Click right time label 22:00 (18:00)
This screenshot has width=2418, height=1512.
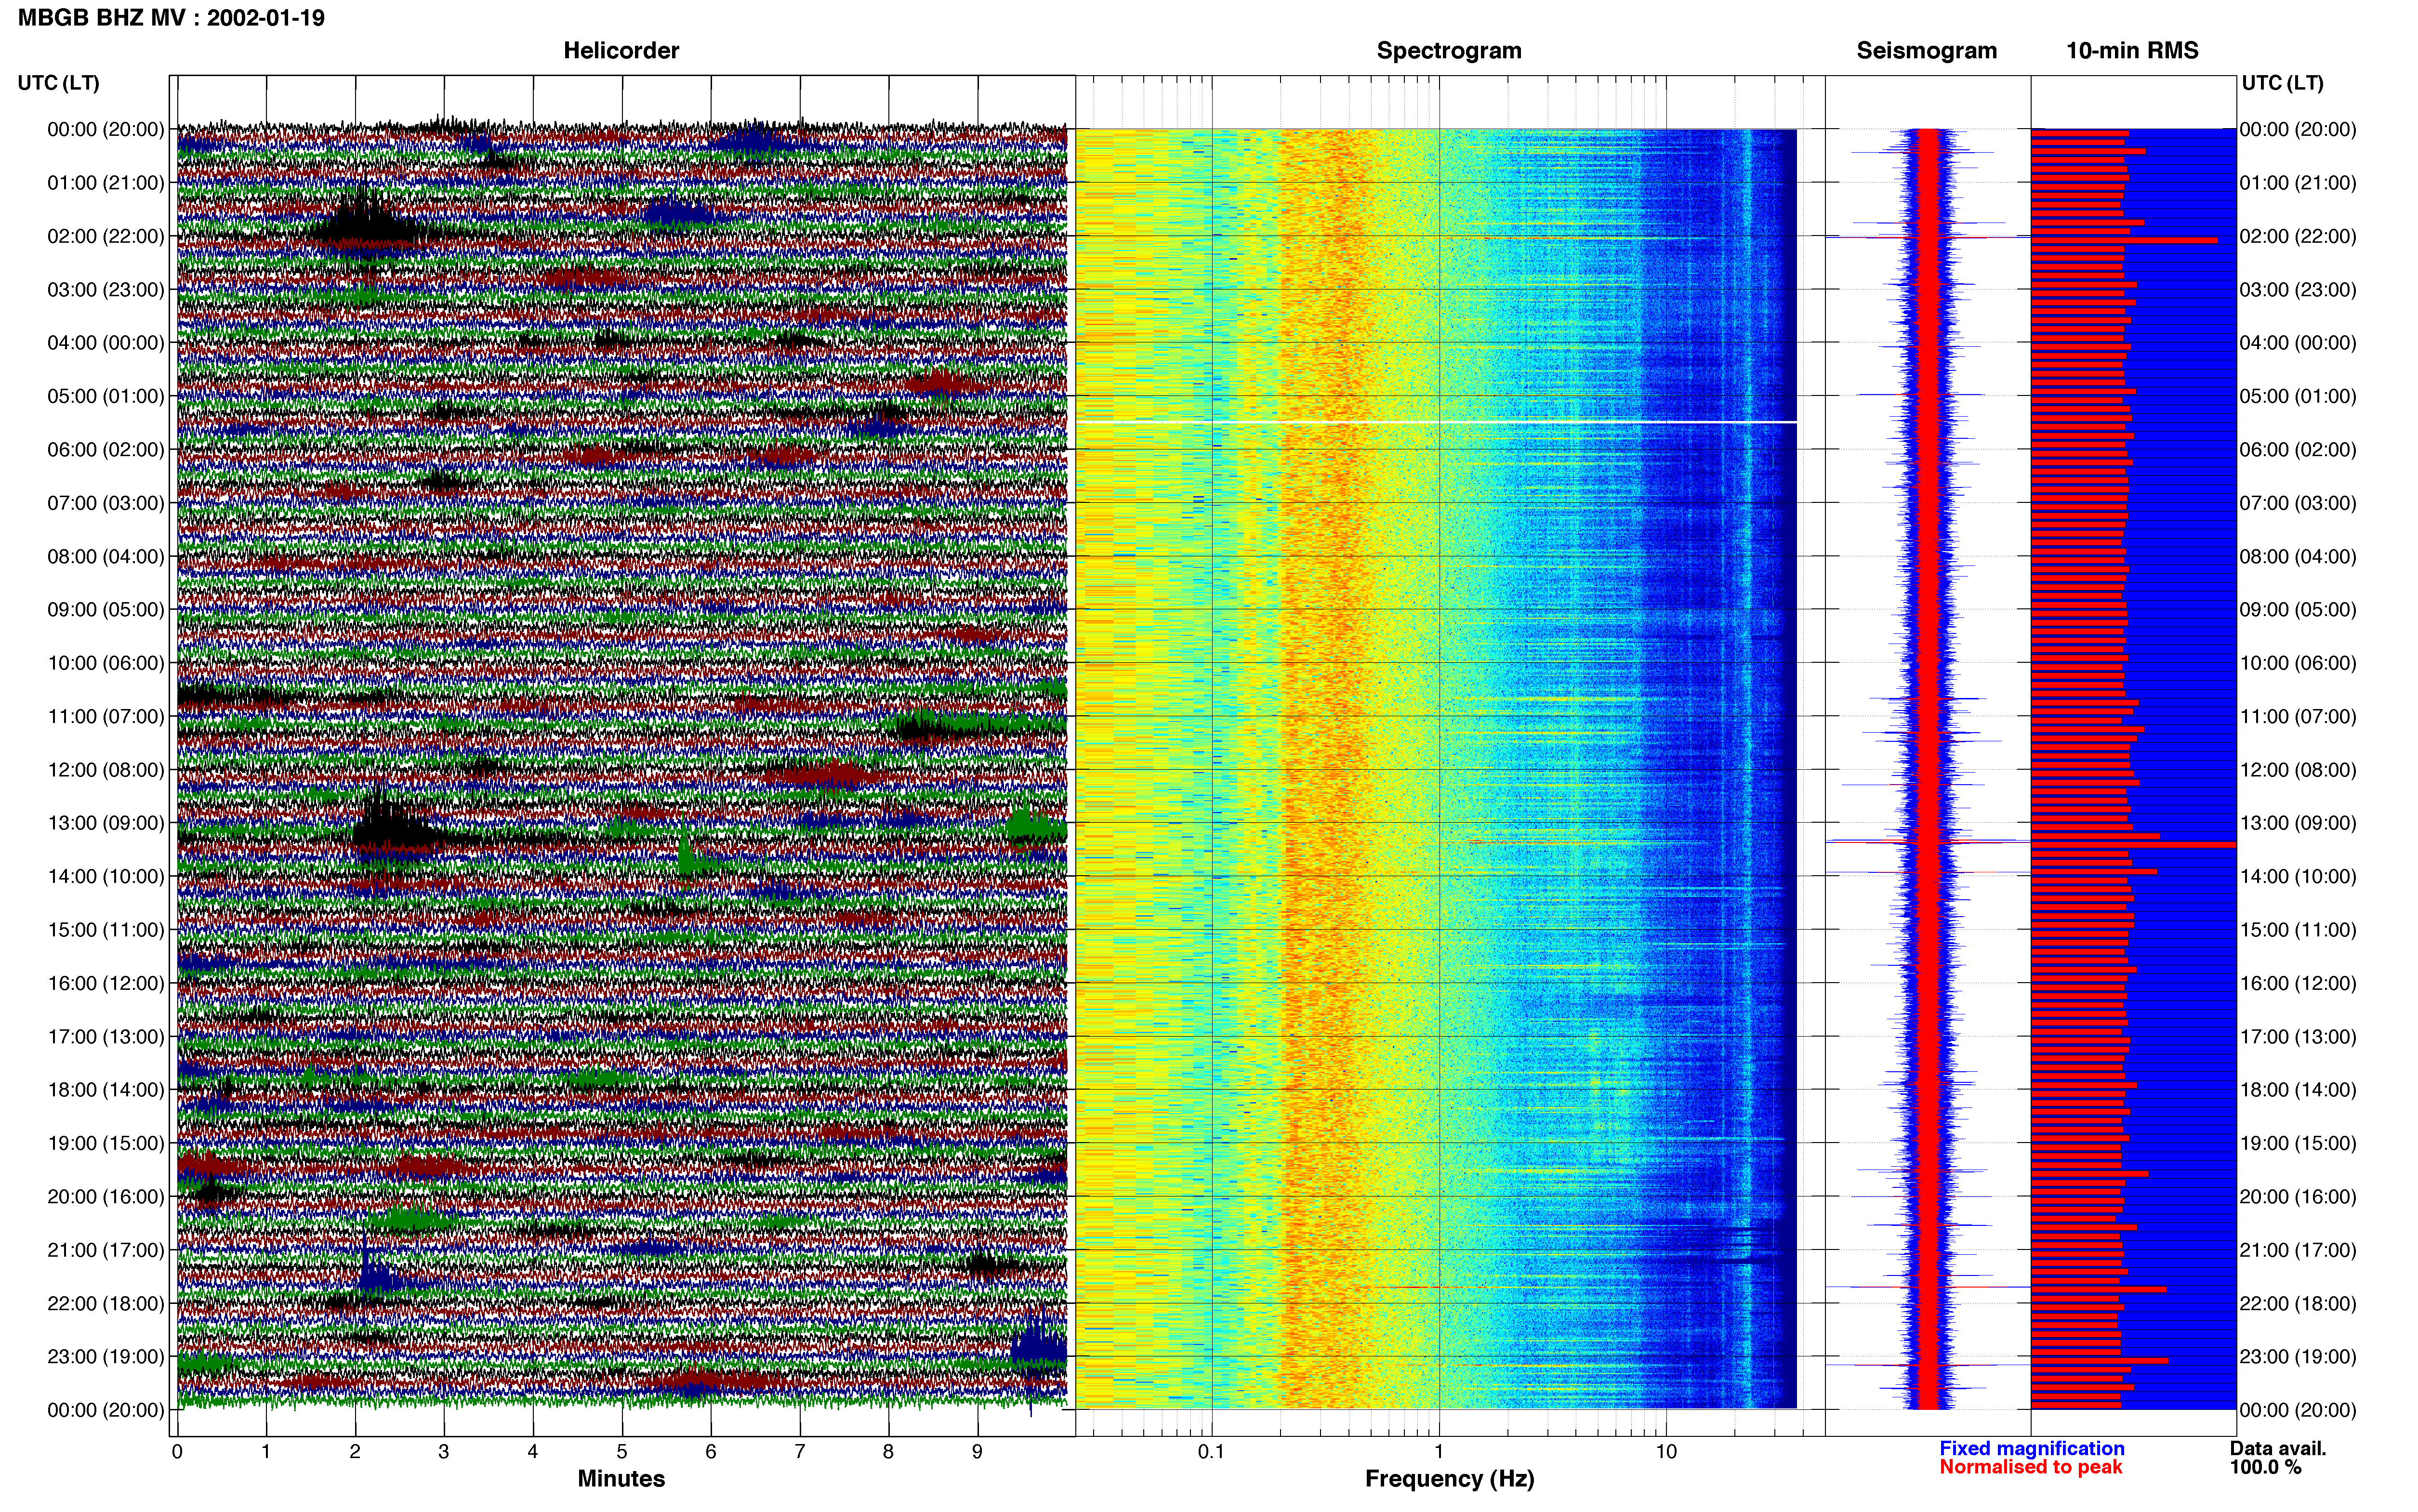(x=2298, y=1304)
